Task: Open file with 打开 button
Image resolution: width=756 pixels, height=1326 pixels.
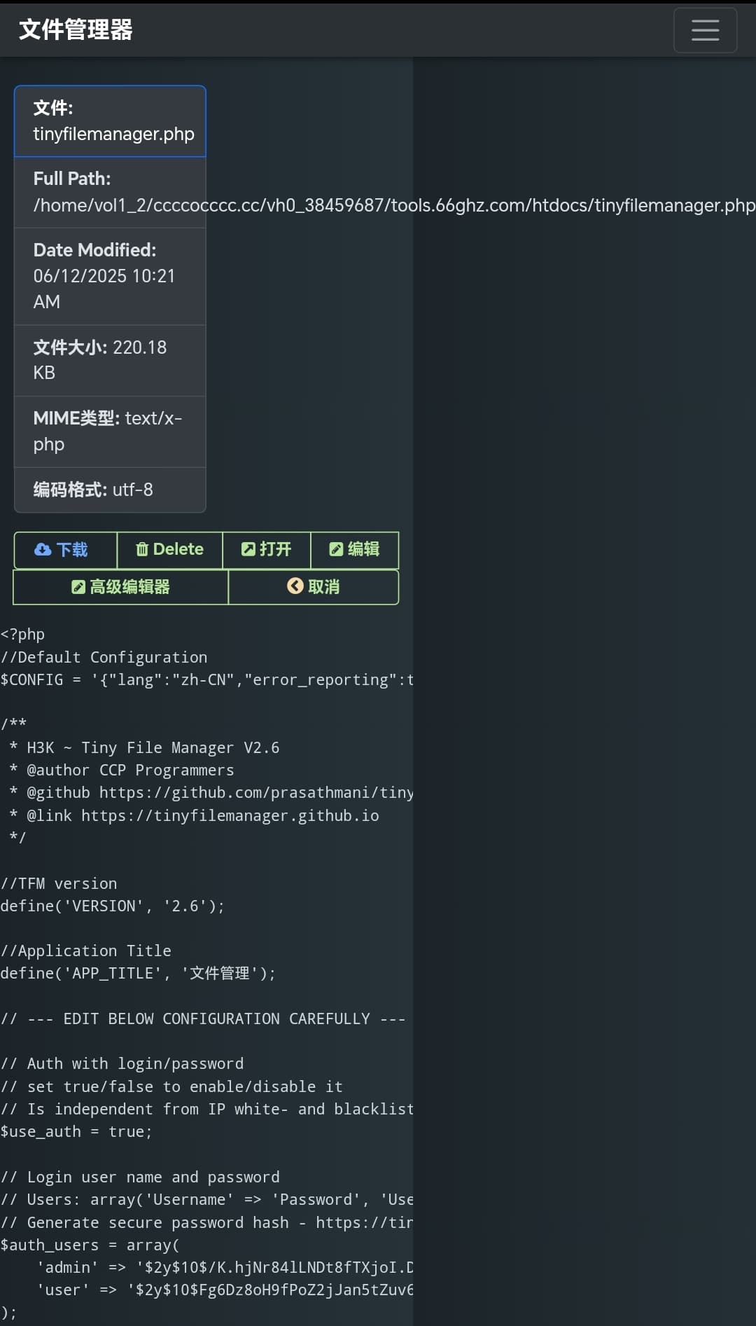Action: [267, 550]
